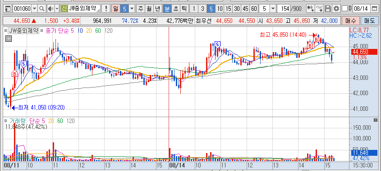Click the exclamation mark info icon

(x=106, y=9)
